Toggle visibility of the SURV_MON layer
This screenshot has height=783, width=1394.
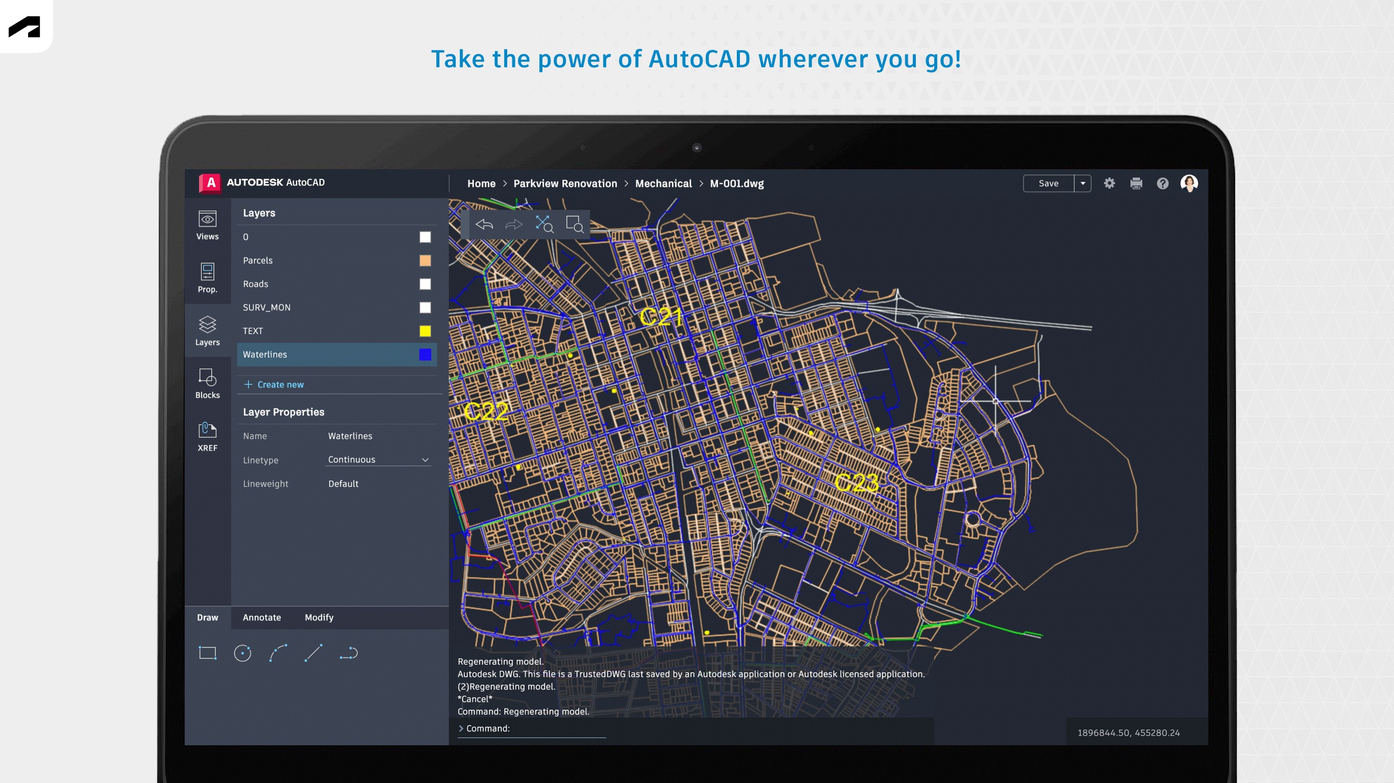tap(426, 307)
